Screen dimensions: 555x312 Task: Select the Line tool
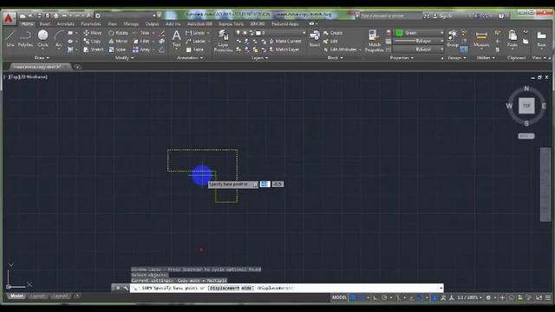click(10, 38)
